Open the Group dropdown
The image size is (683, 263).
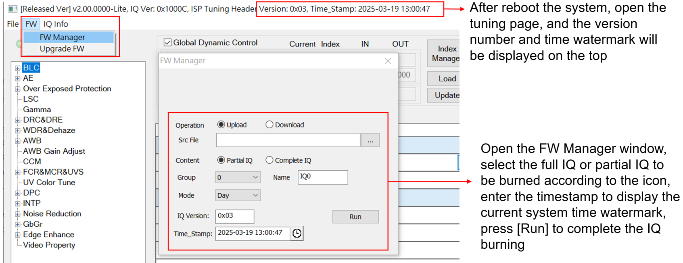click(238, 177)
